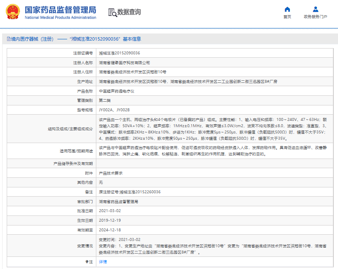Click the 有效期至 label

85,230
